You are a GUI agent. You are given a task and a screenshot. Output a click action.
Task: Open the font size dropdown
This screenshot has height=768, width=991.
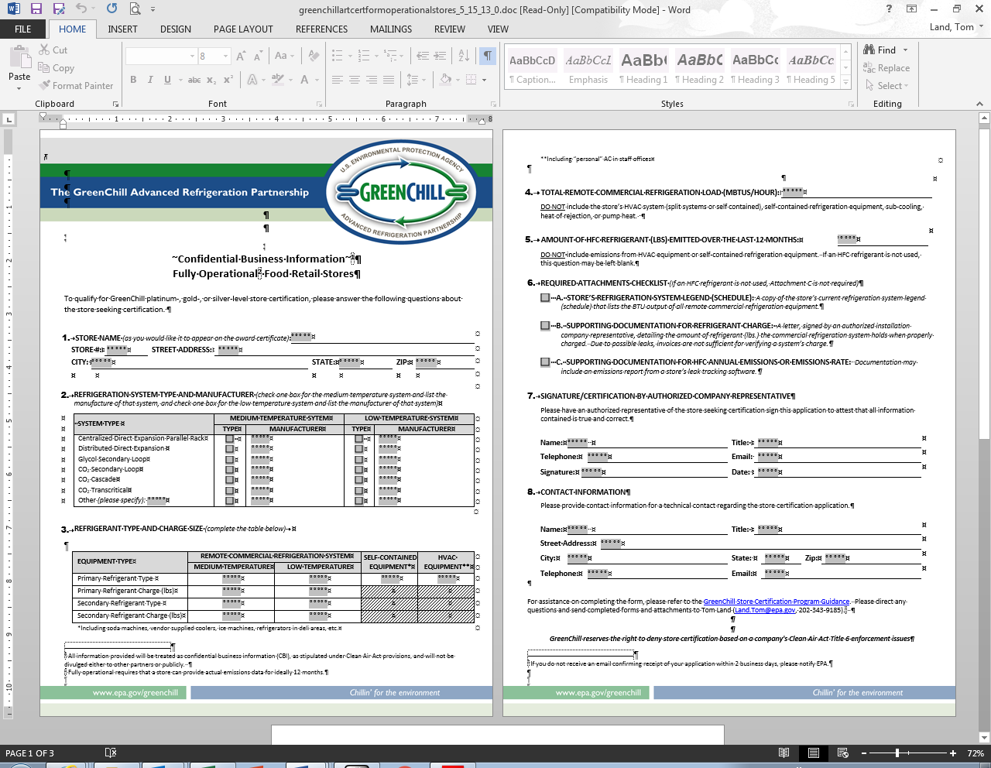(226, 57)
